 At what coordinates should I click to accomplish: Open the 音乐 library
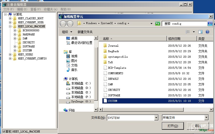pos(72,70)
